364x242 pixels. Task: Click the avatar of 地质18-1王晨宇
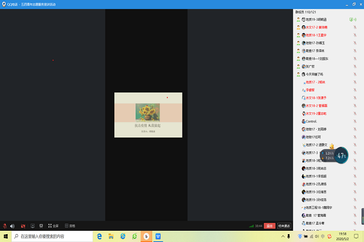[304, 35]
